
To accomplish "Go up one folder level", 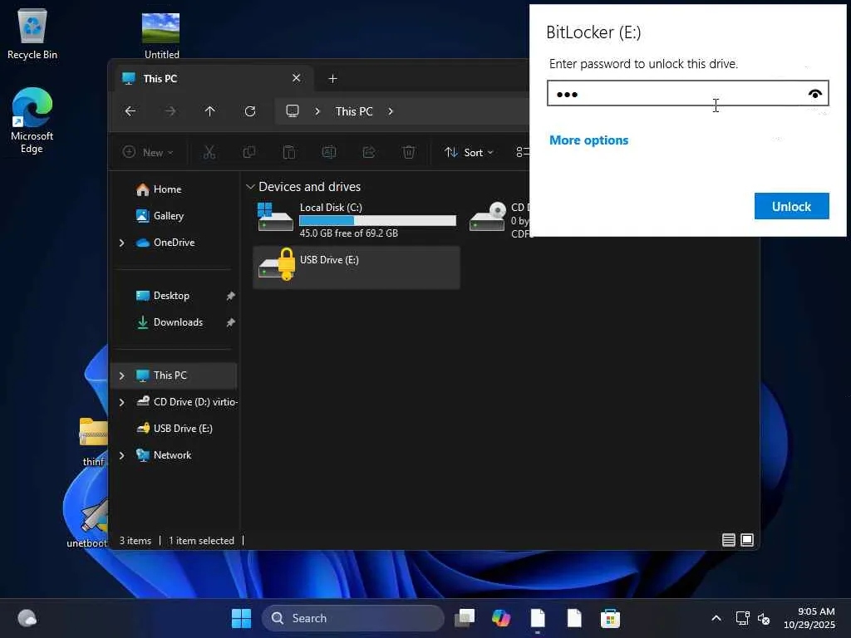I will click(x=210, y=111).
